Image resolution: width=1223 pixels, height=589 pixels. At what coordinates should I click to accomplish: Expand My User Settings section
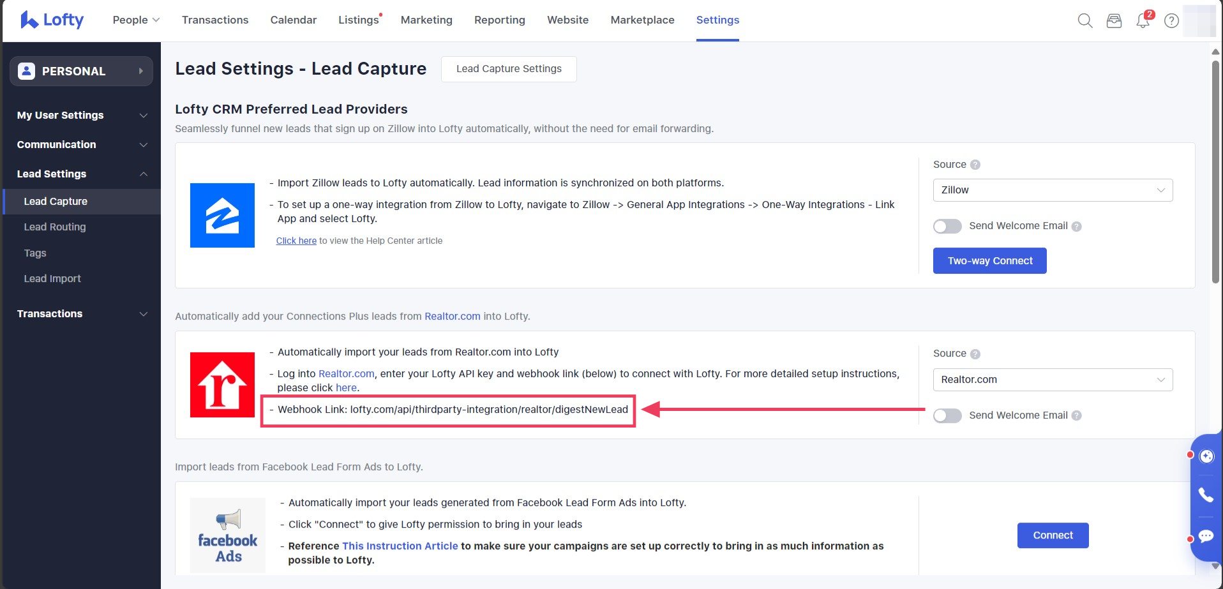[82, 115]
